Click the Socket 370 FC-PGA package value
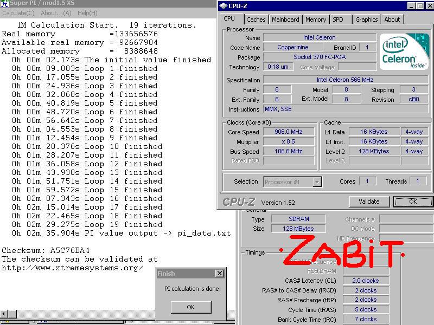The height and width of the screenshot is (325, 434). 320,57
